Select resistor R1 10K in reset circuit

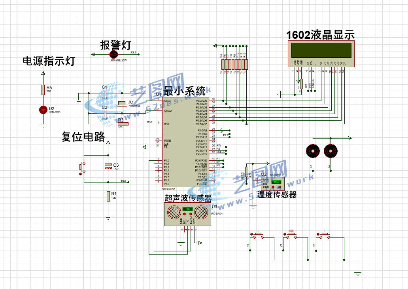108,196
